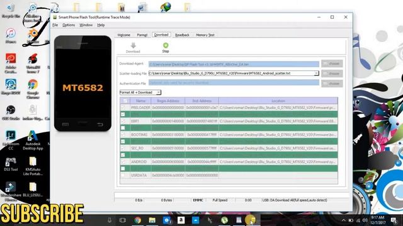
Task: Open Outlook from the taskbar
Action: tap(167, 220)
